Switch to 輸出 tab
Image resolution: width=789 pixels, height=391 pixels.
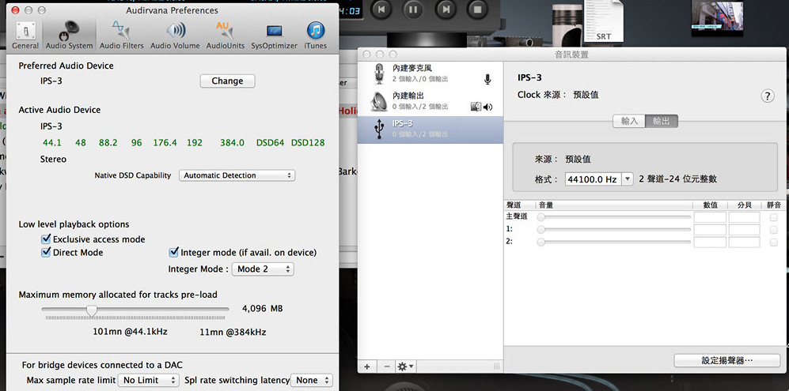tap(661, 121)
